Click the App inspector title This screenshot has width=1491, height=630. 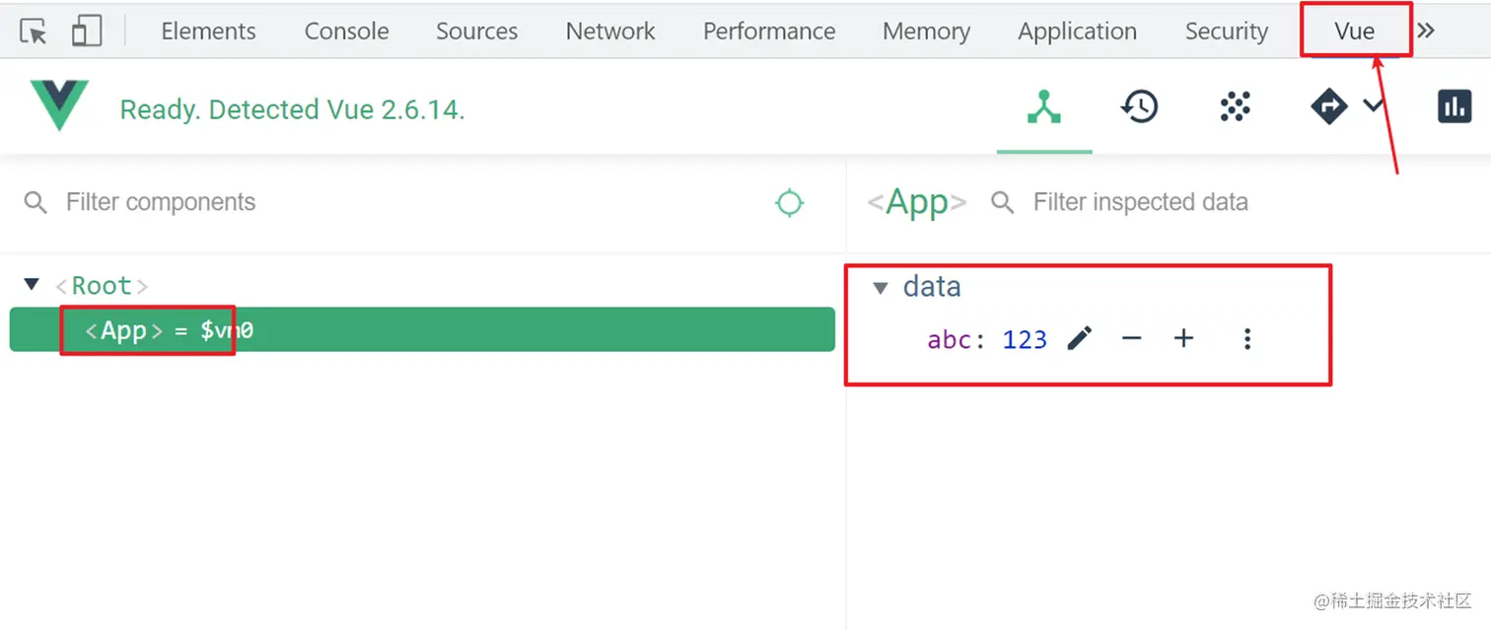pos(917,202)
